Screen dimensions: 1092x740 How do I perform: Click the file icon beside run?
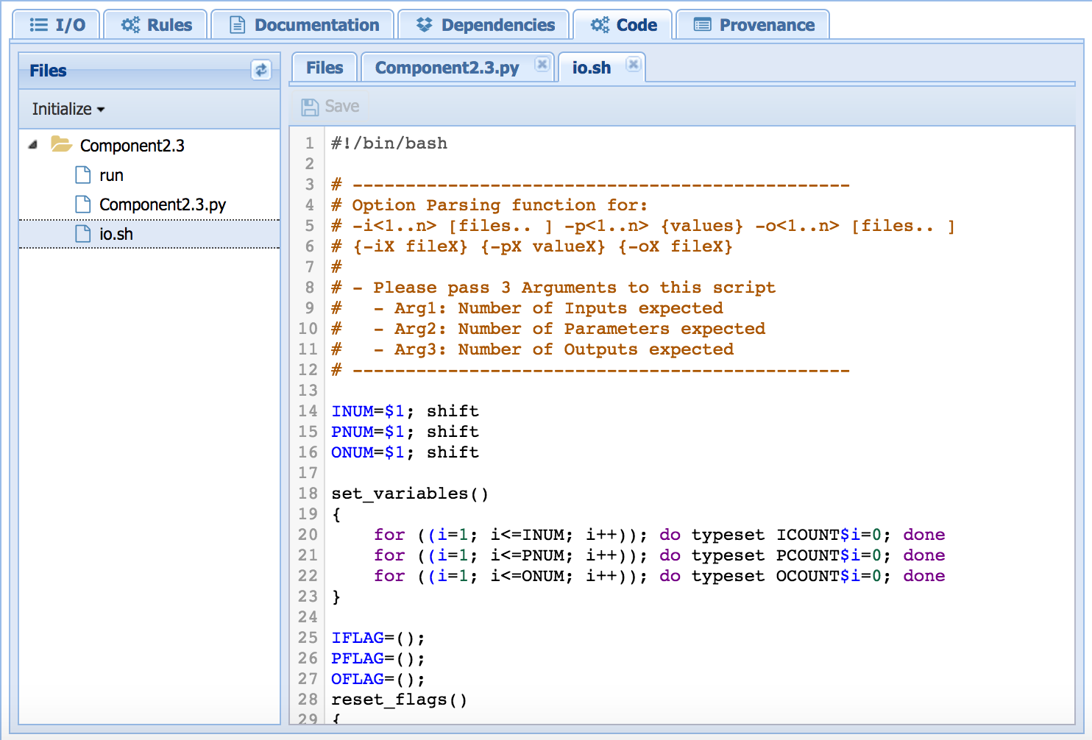[83, 175]
